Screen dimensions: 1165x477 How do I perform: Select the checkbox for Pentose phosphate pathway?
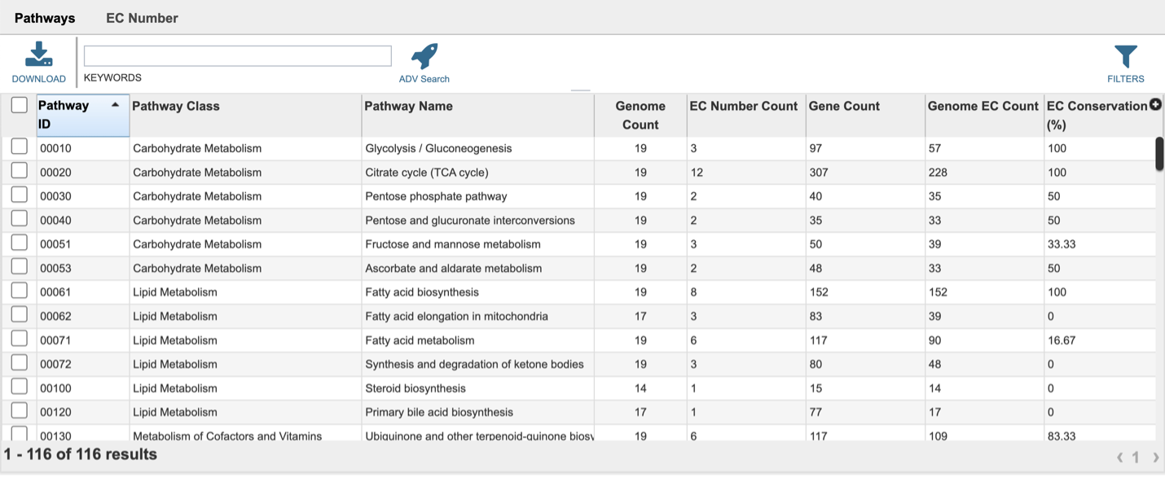(x=20, y=195)
